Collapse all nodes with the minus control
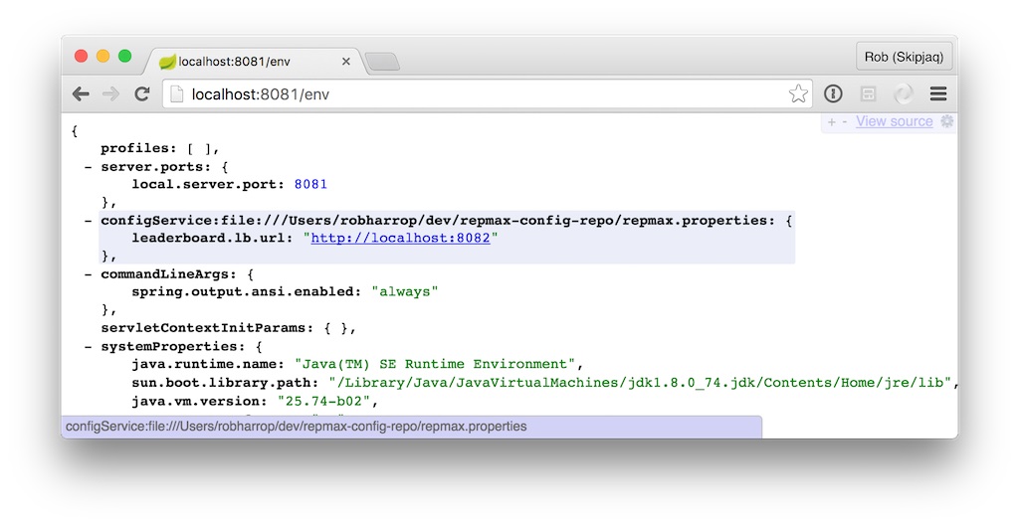Screen dimensions: 1019x526 click(x=844, y=122)
